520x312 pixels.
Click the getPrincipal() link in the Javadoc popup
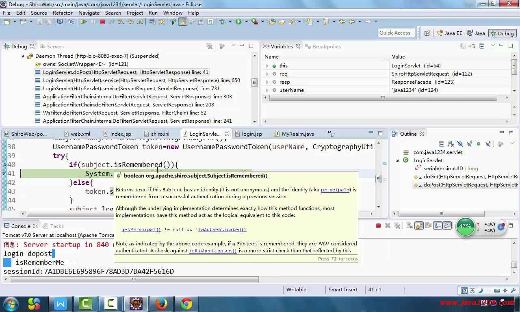coord(141,230)
